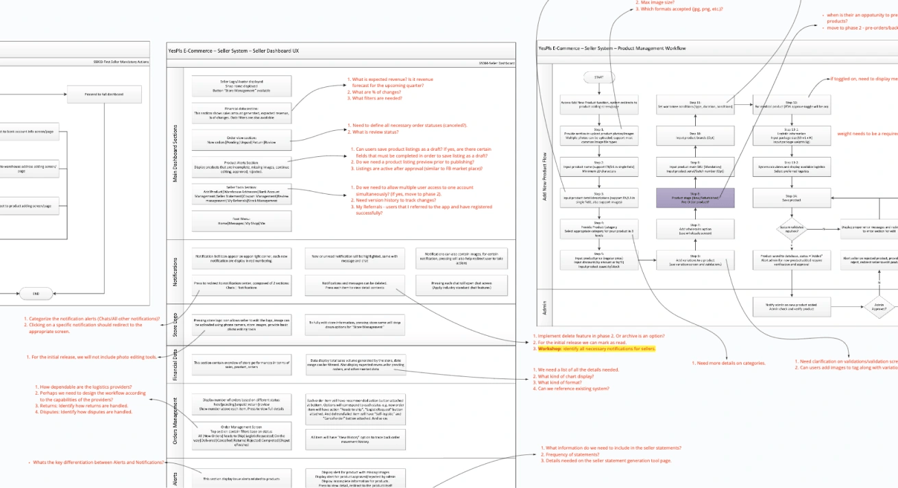The height and width of the screenshot is (488, 898).
Task: Select the Order view section node
Action: 241,138
